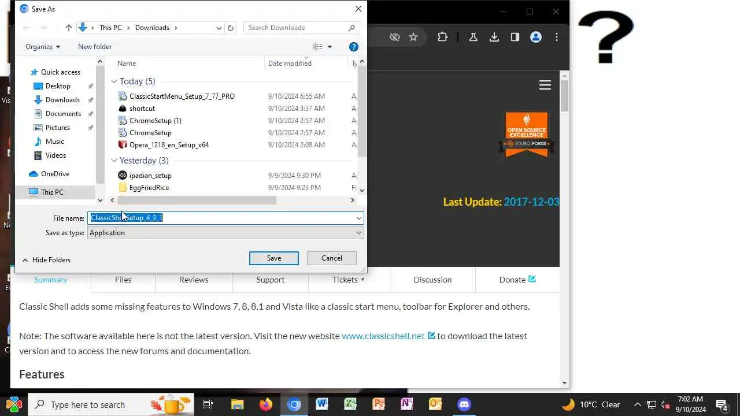The image size is (740, 416).
Task: Open Chrome profile avatar
Action: (536, 37)
